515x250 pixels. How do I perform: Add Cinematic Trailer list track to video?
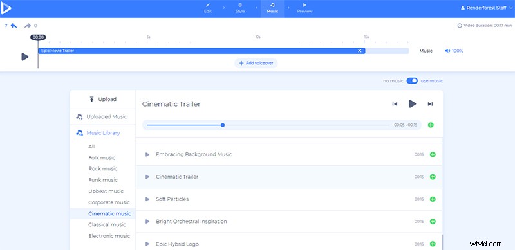433,177
